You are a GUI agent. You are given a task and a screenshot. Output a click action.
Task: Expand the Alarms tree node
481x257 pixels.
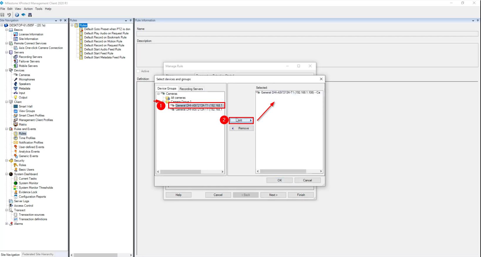click(6, 224)
